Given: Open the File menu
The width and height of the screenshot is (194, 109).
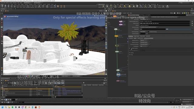Looking at the screenshot, I should click(2, 3).
